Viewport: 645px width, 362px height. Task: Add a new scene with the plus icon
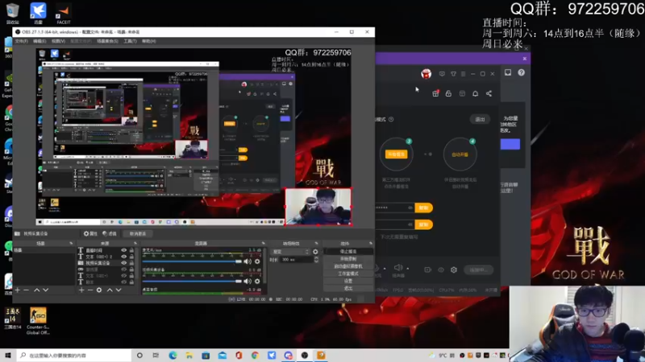[17, 290]
